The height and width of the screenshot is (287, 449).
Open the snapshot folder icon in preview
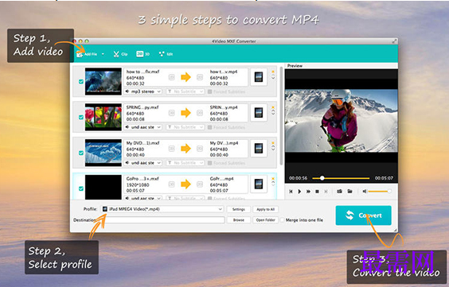349,192
